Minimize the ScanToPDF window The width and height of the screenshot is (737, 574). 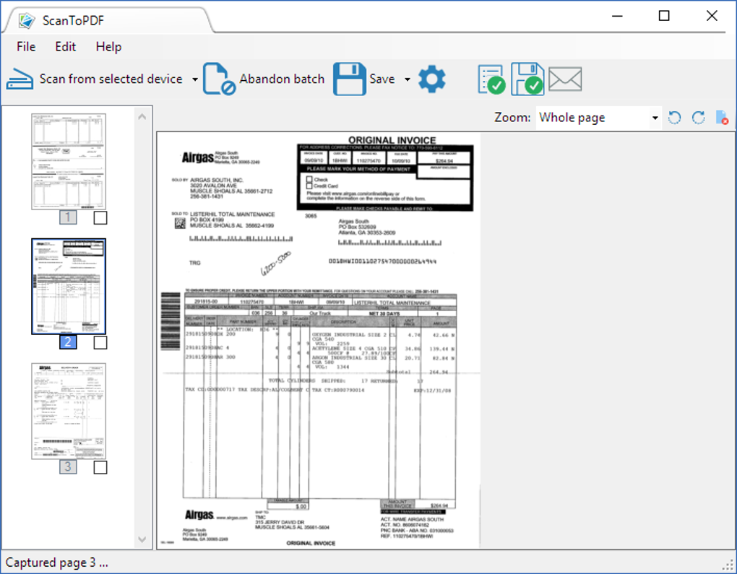tap(618, 16)
